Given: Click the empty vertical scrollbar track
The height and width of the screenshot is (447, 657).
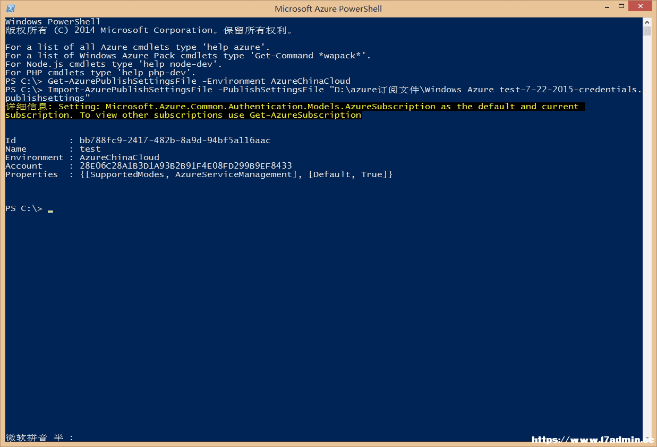Looking at the screenshot, I should coord(647,233).
